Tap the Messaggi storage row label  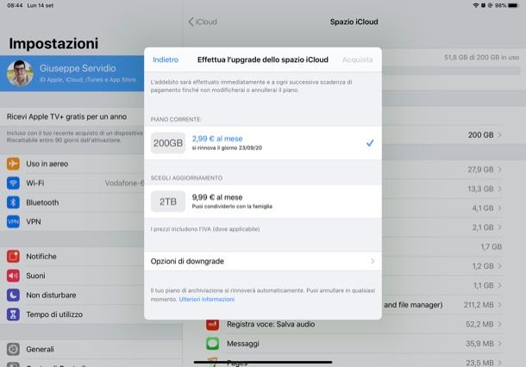tap(243, 344)
